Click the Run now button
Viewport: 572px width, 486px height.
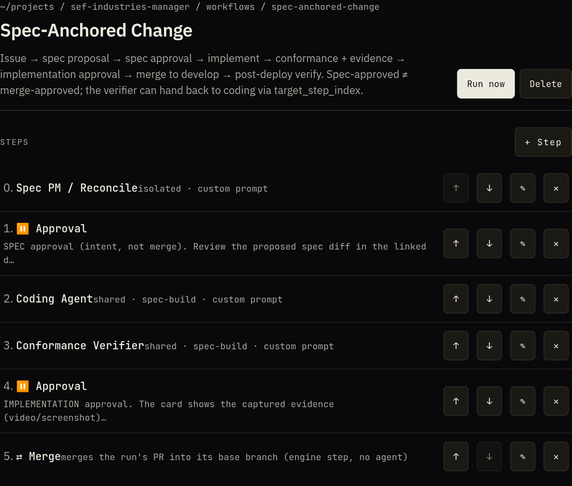pyautogui.click(x=486, y=84)
